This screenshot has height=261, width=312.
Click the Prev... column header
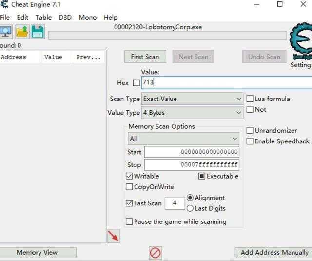point(89,57)
